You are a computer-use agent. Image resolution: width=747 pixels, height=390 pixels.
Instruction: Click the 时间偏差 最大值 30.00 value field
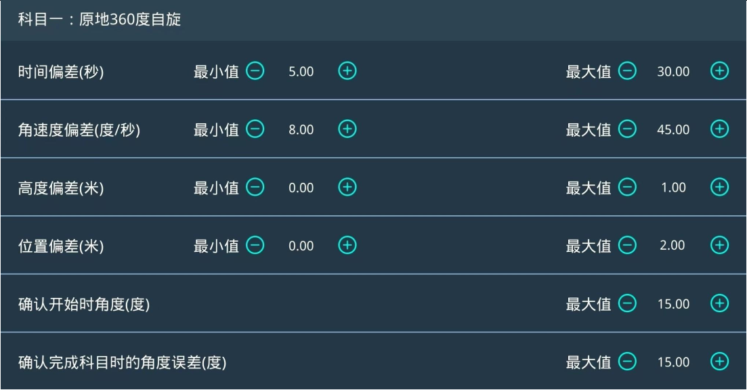pyautogui.click(x=673, y=72)
